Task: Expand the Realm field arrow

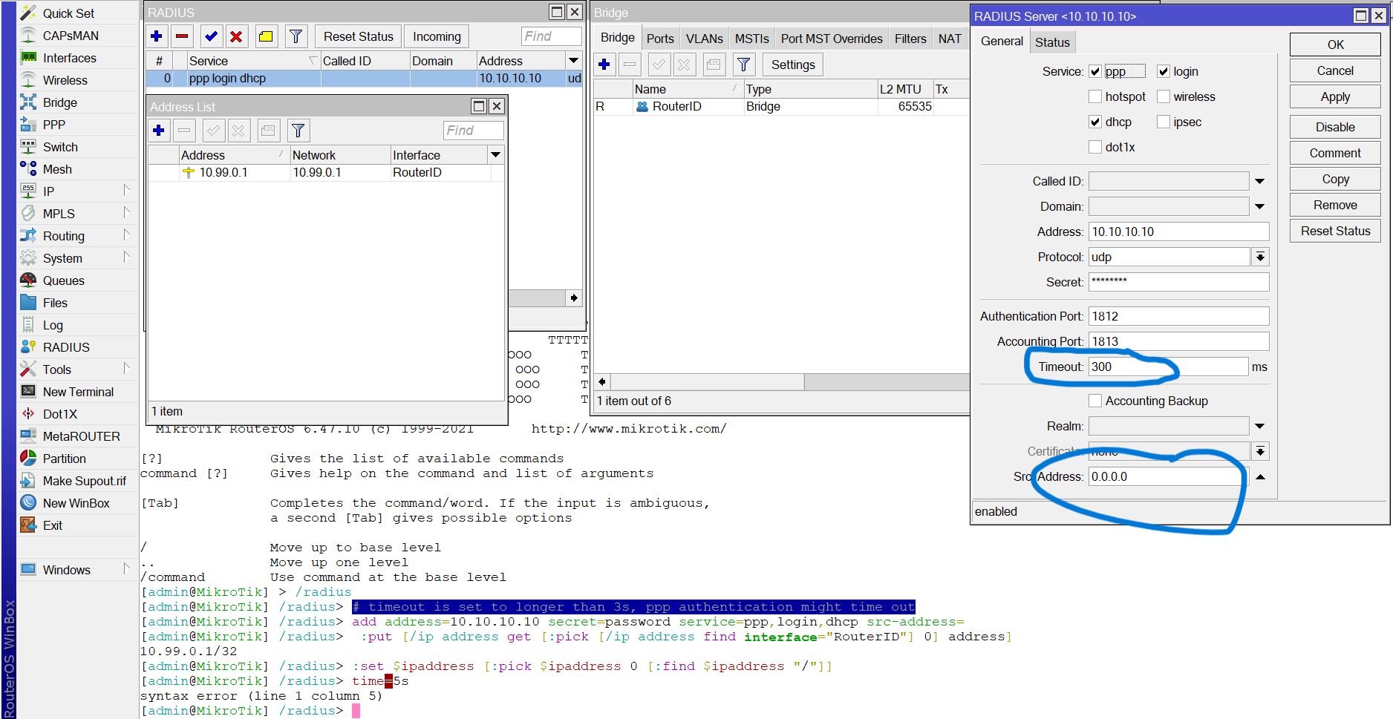Action: click(1260, 426)
